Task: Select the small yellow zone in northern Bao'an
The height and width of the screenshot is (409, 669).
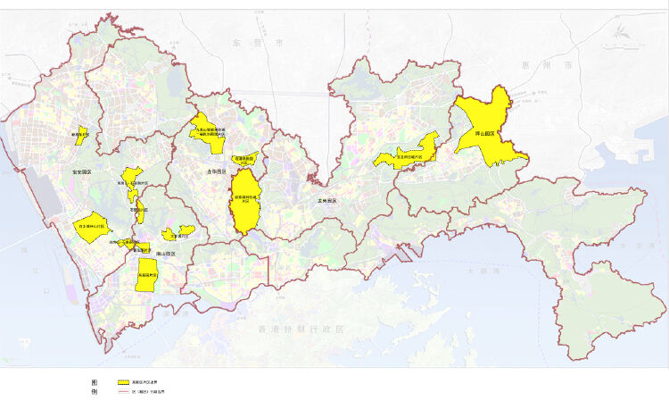Action: [x=80, y=136]
